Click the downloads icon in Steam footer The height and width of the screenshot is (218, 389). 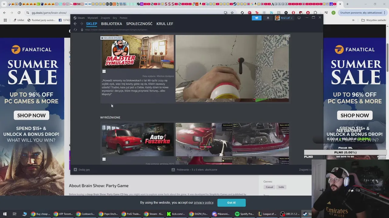[x=173, y=170]
